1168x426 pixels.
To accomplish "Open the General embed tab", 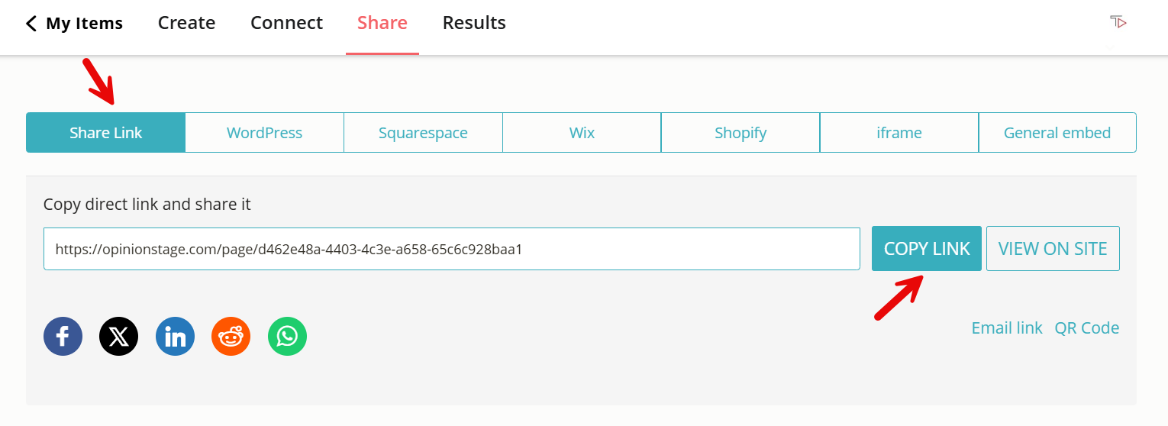I will (1057, 133).
